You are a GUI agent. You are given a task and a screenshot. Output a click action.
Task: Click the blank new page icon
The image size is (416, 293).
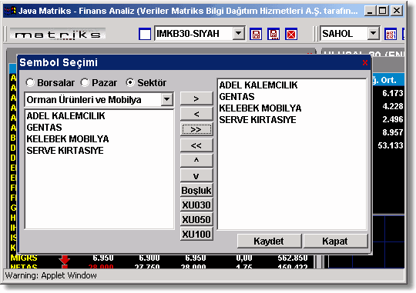click(x=145, y=34)
